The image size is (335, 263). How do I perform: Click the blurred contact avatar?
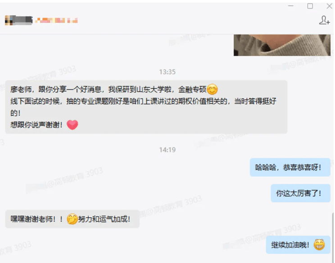18,20
